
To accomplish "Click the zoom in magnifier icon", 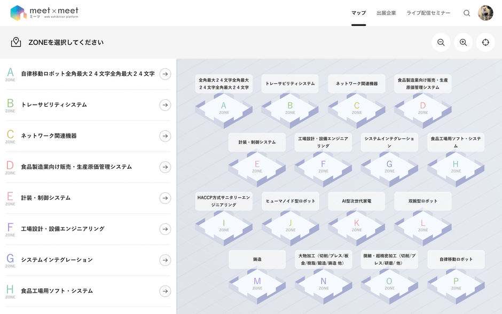I will (463, 42).
